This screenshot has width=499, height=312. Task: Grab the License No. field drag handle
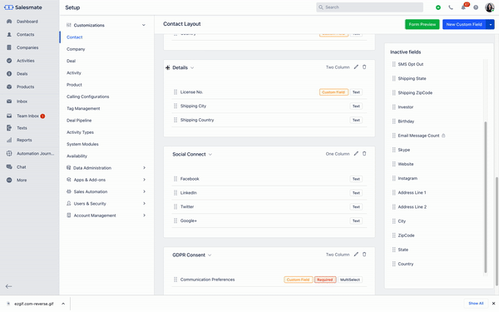[175, 92]
